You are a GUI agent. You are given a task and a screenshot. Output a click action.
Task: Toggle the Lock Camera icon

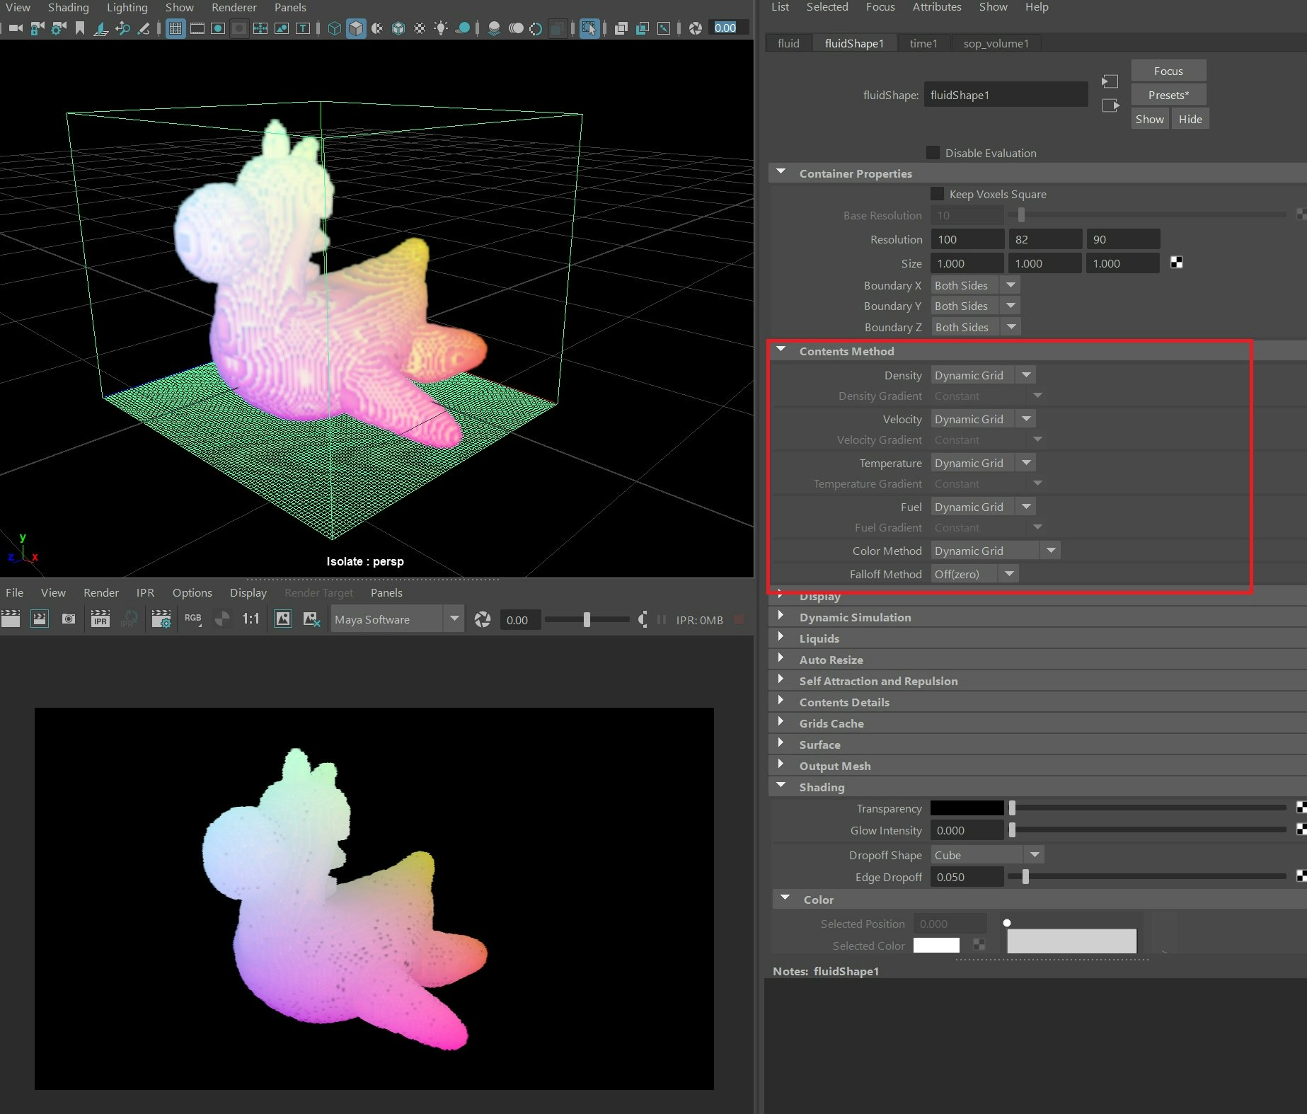(38, 28)
